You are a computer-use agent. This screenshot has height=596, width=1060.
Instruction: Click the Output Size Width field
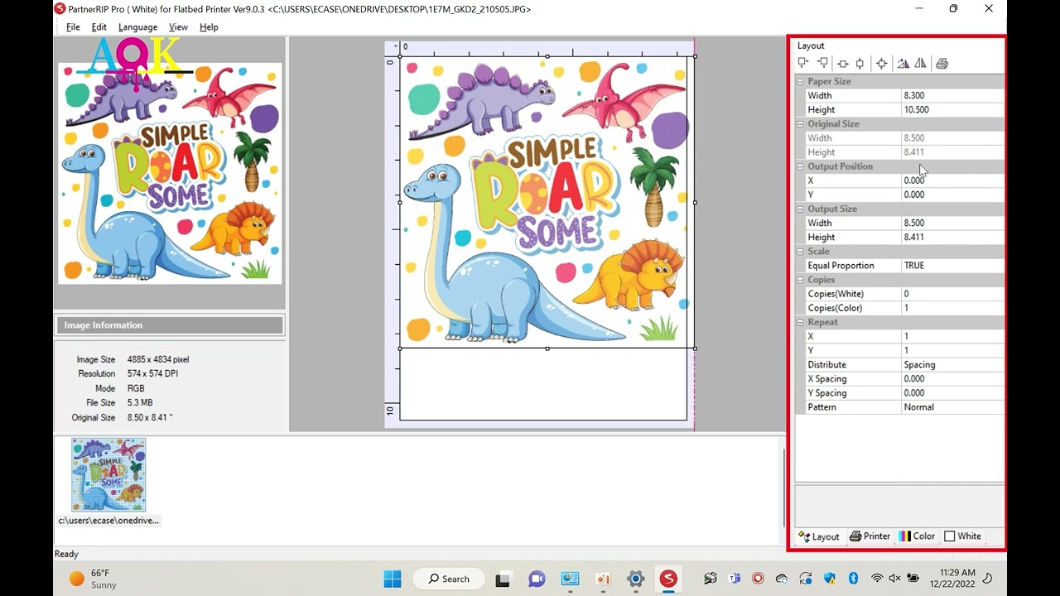(x=952, y=223)
